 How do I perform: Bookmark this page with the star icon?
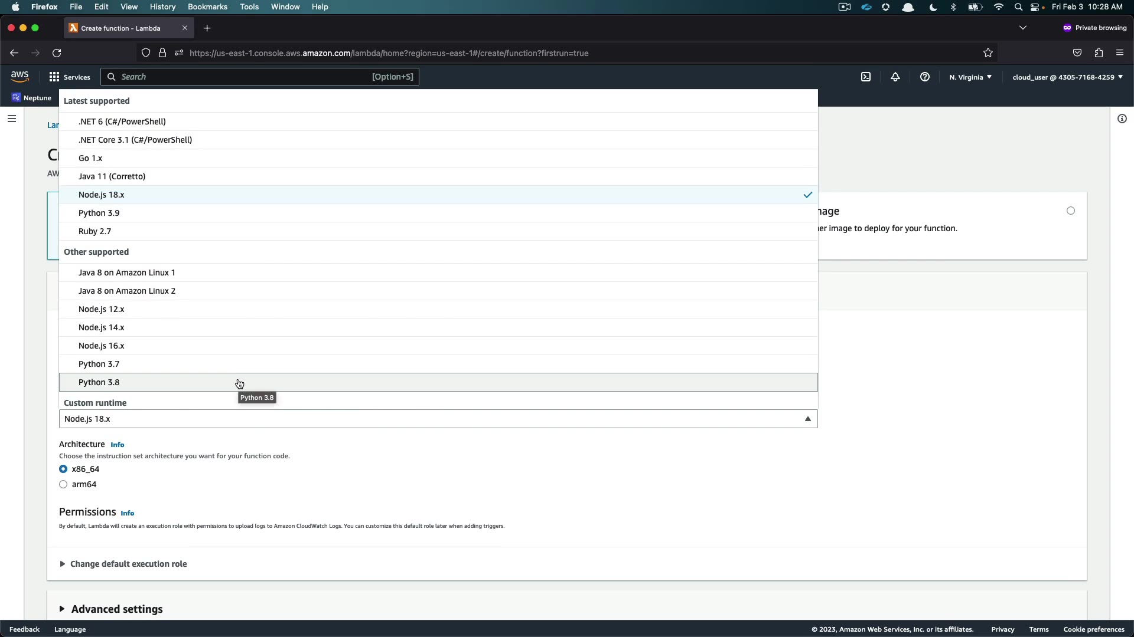tap(988, 53)
